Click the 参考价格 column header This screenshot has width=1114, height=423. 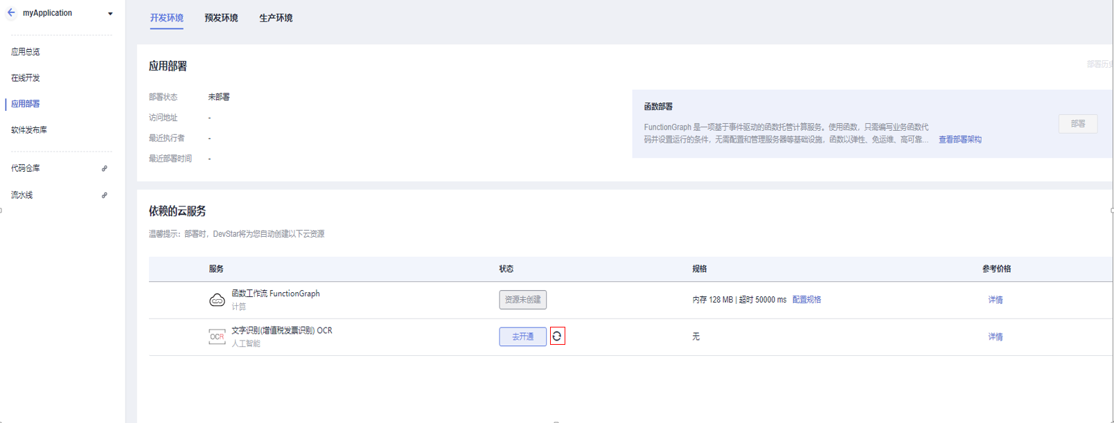pyautogui.click(x=996, y=269)
